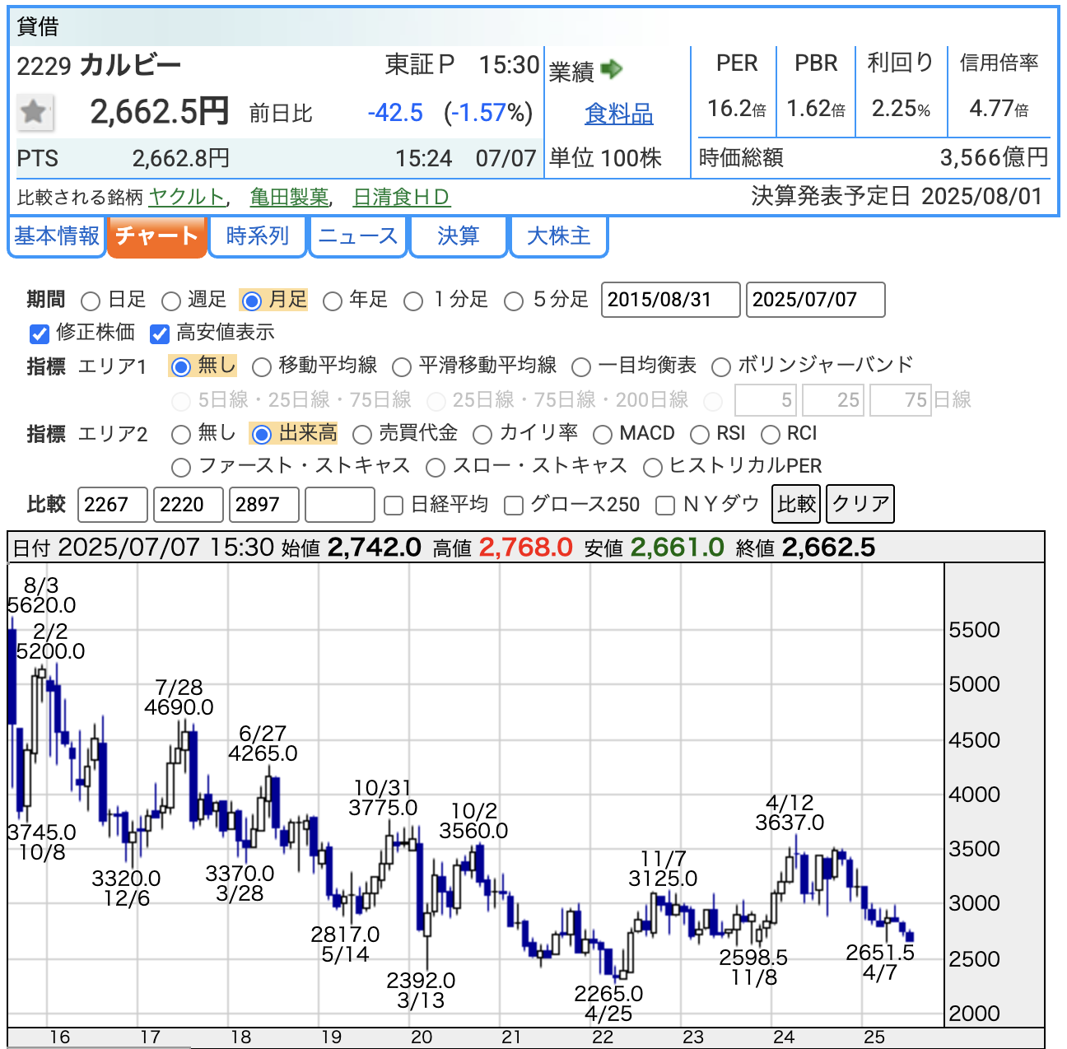Select the 移動平均線 indicator radio
1067x1049 pixels.
click(262, 366)
